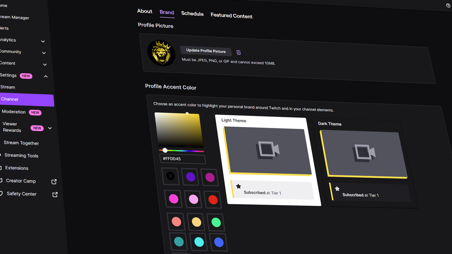Switch to the Schedule tab
The image size is (452, 254).
tap(192, 14)
